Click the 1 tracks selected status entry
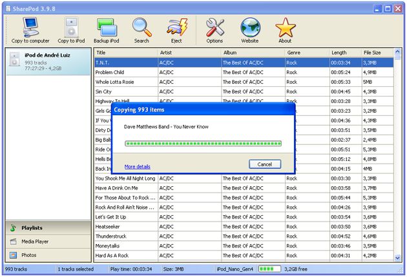The image size is (407, 277). tap(76, 269)
